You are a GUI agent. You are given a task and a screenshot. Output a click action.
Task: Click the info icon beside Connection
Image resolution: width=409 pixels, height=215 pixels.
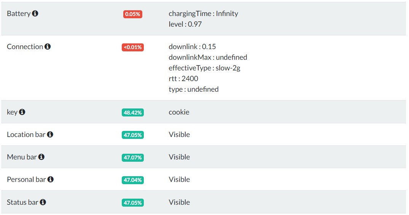(48, 47)
